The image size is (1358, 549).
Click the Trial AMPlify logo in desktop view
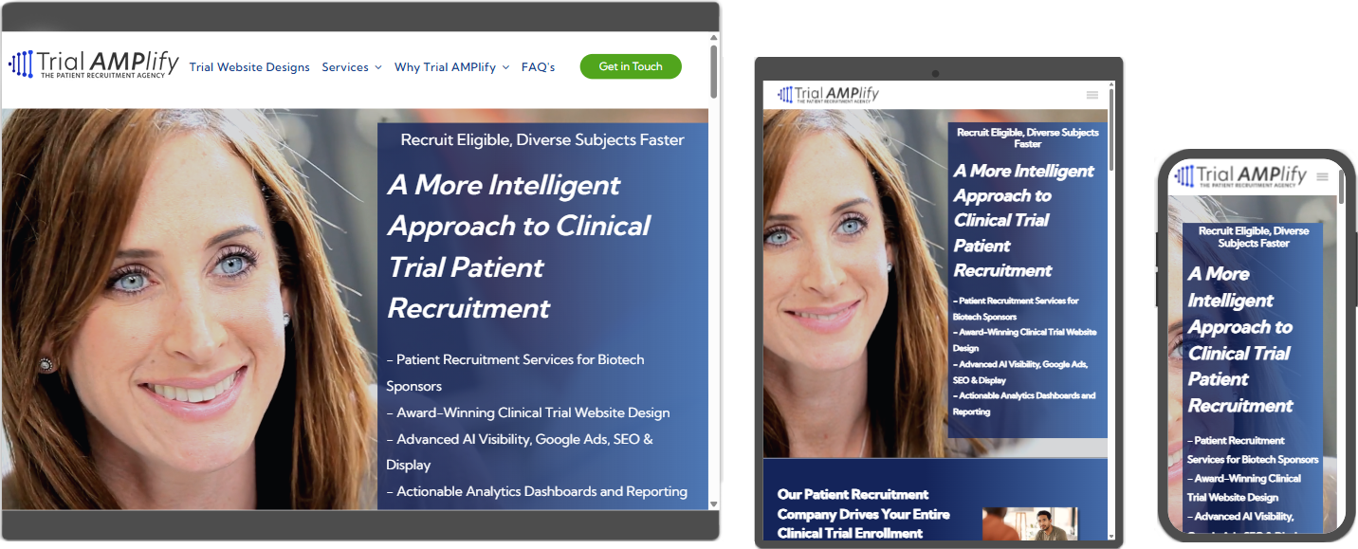(x=93, y=64)
